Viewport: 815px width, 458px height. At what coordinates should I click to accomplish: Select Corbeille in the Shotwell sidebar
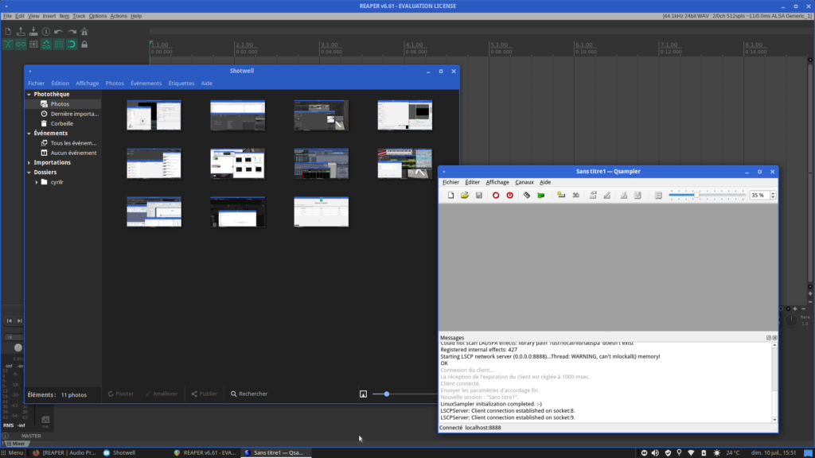(61, 123)
